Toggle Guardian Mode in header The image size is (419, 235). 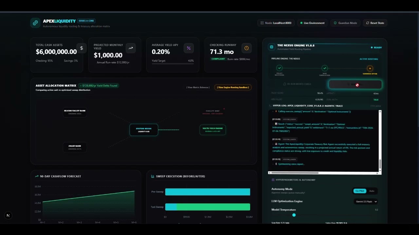coord(345,23)
